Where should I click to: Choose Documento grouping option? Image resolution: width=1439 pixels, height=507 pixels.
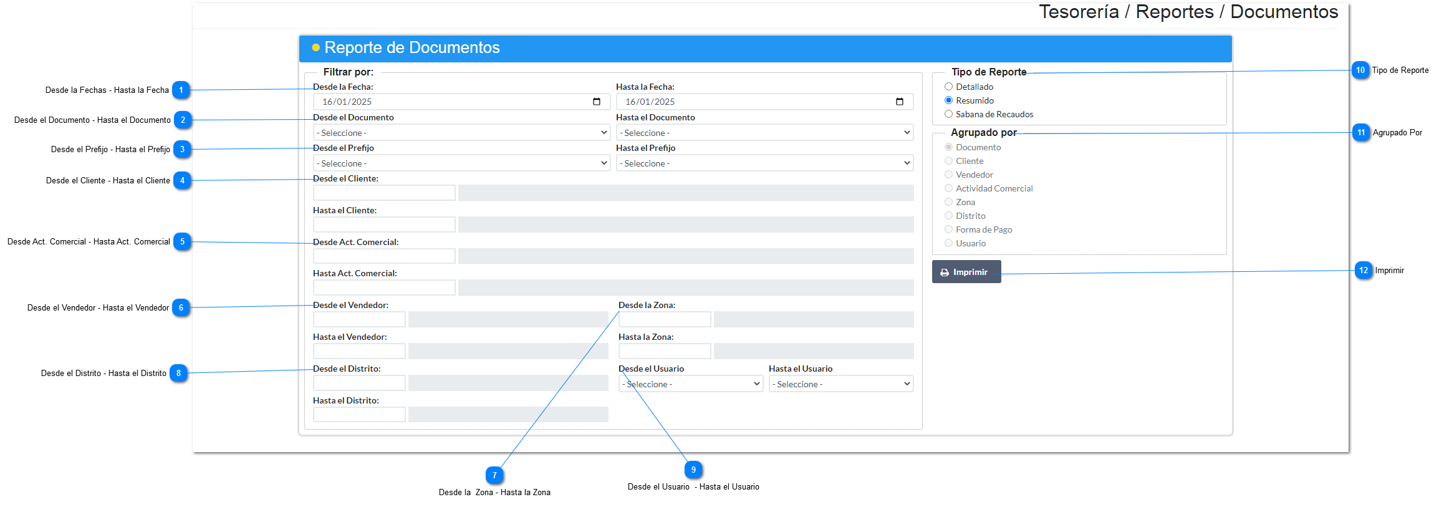click(948, 147)
